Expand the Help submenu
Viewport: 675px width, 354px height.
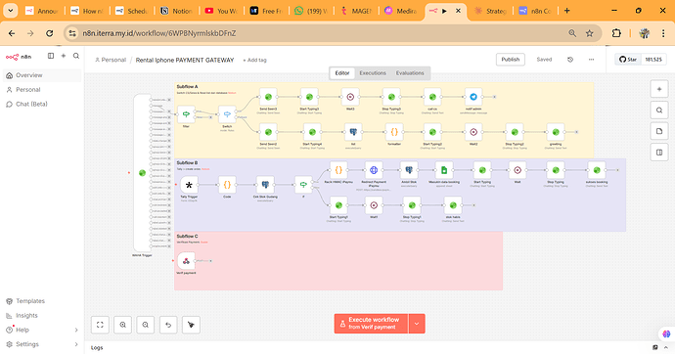tap(76, 330)
